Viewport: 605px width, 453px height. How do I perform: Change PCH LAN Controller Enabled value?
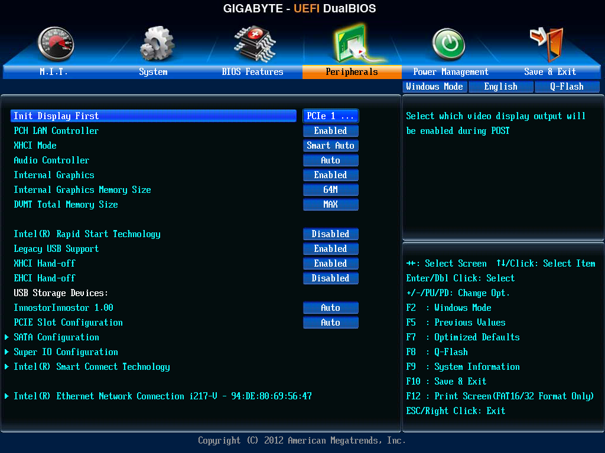[331, 130]
